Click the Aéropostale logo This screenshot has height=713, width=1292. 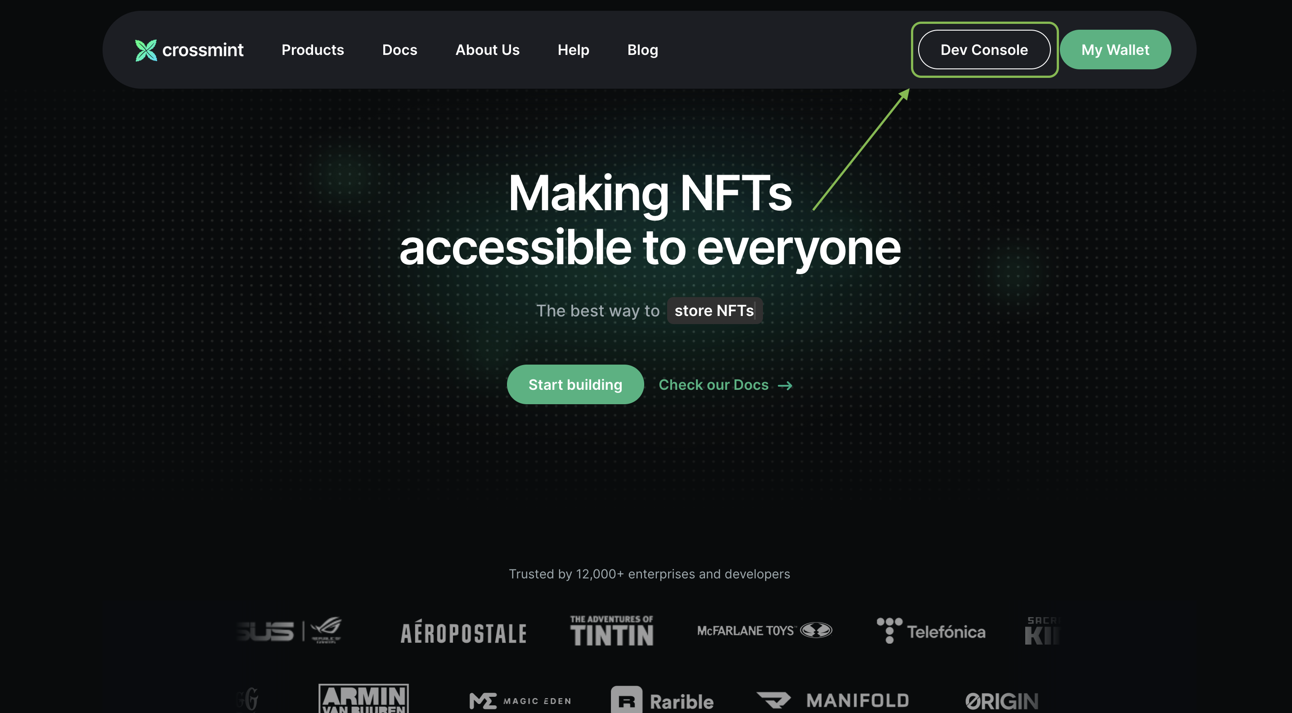pyautogui.click(x=463, y=632)
